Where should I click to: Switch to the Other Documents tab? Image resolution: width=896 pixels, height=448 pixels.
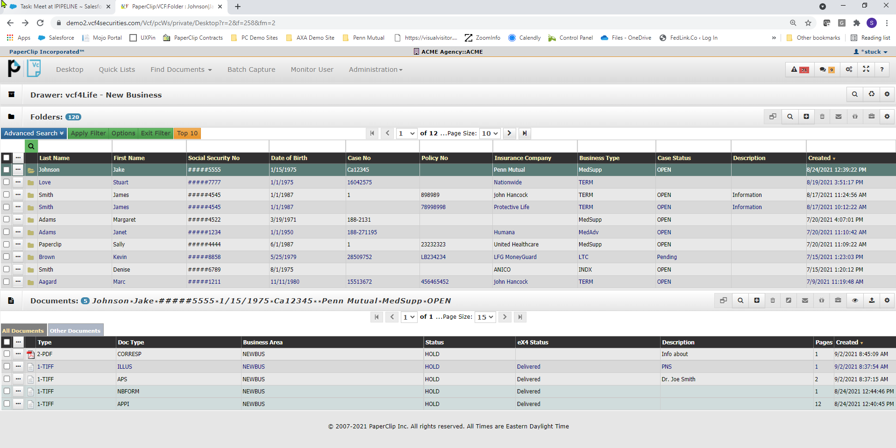[x=75, y=331]
